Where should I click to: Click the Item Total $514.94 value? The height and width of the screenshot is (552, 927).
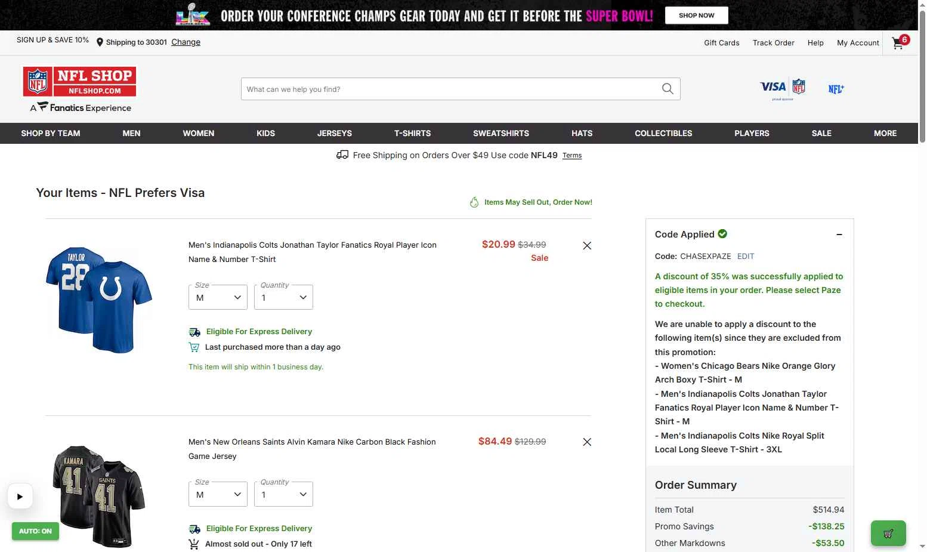click(x=829, y=510)
